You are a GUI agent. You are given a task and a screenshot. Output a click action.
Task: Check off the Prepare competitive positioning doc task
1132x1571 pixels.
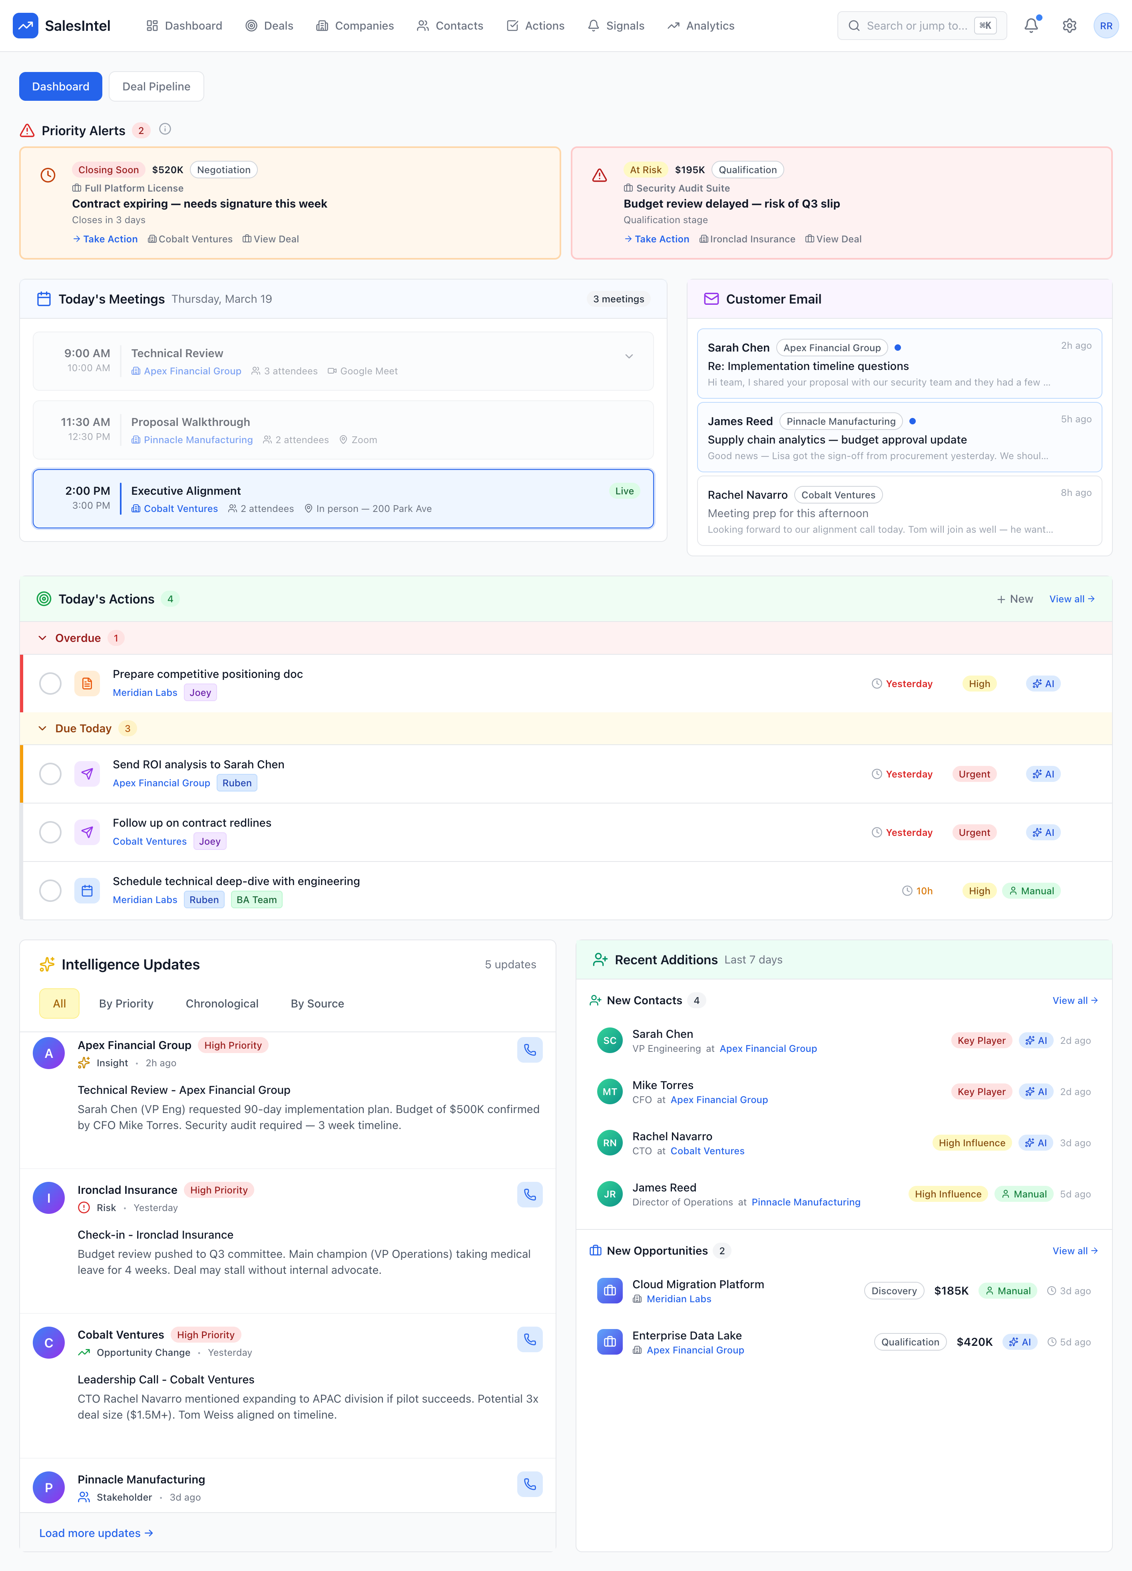[x=50, y=683]
